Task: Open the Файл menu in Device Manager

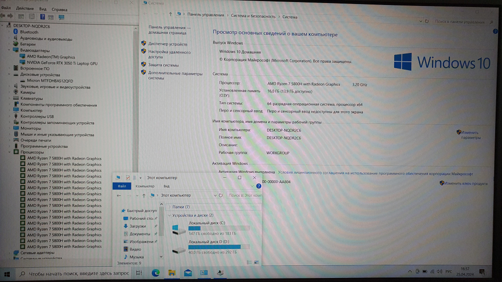Action: coord(6,8)
